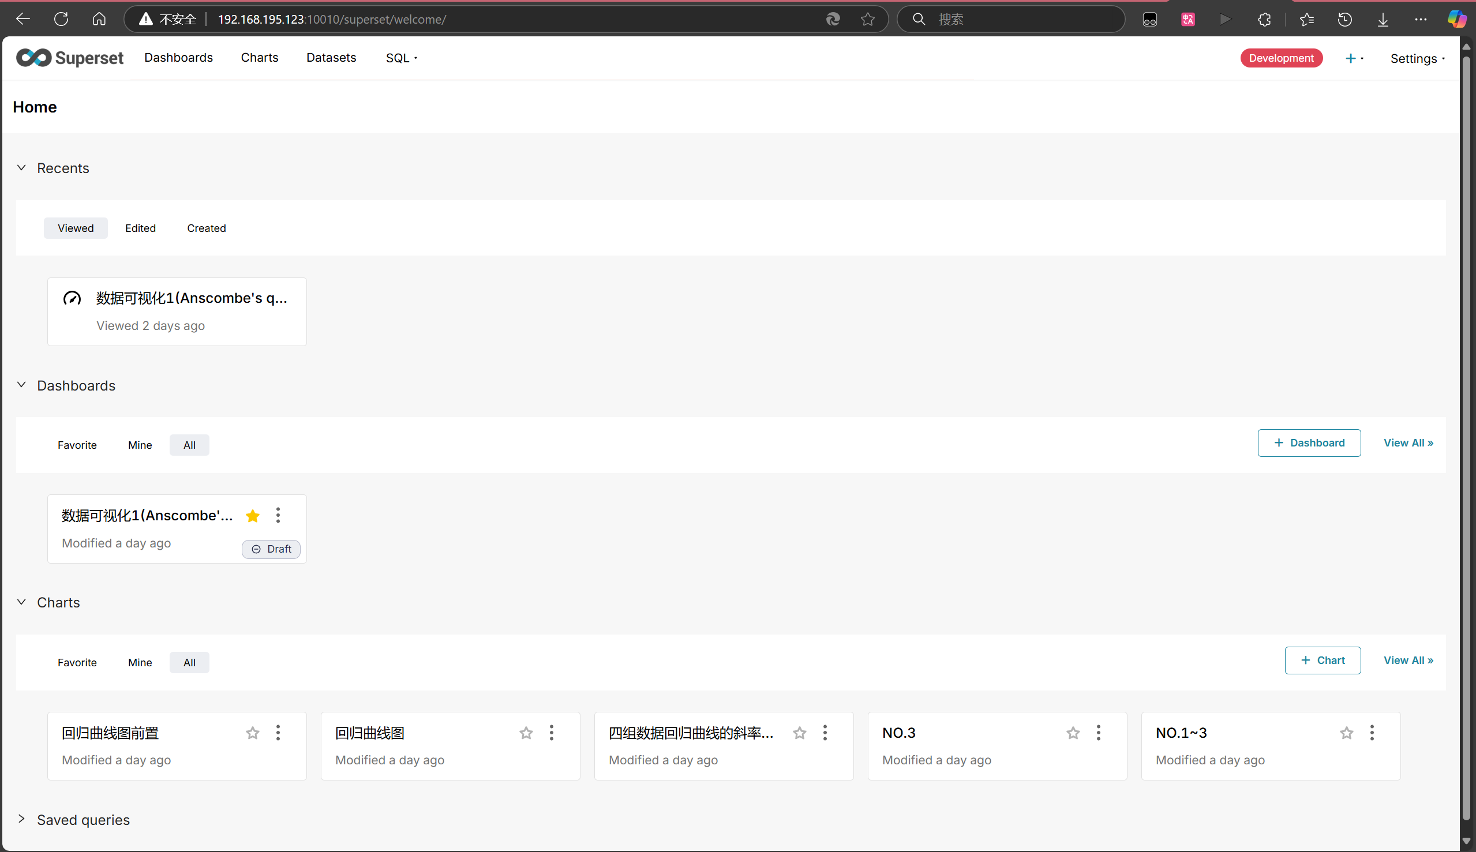Open the Datasets menu item
Viewport: 1476px width, 852px height.
pyautogui.click(x=331, y=58)
